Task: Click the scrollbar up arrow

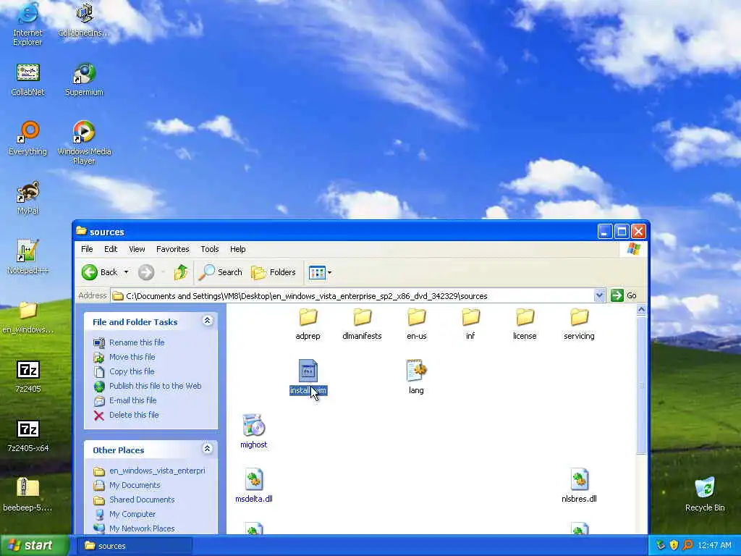Action: [x=641, y=310]
